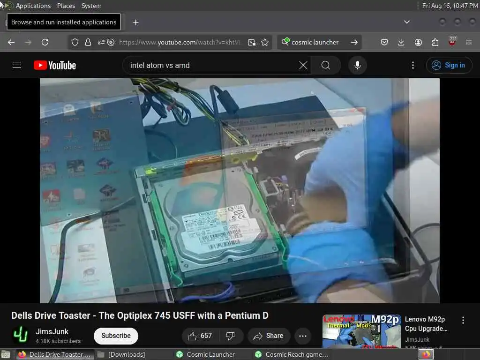Viewport: 480px width, 360px height.
Task: Open JimsJunk channel avatar
Action: [x=20, y=335]
